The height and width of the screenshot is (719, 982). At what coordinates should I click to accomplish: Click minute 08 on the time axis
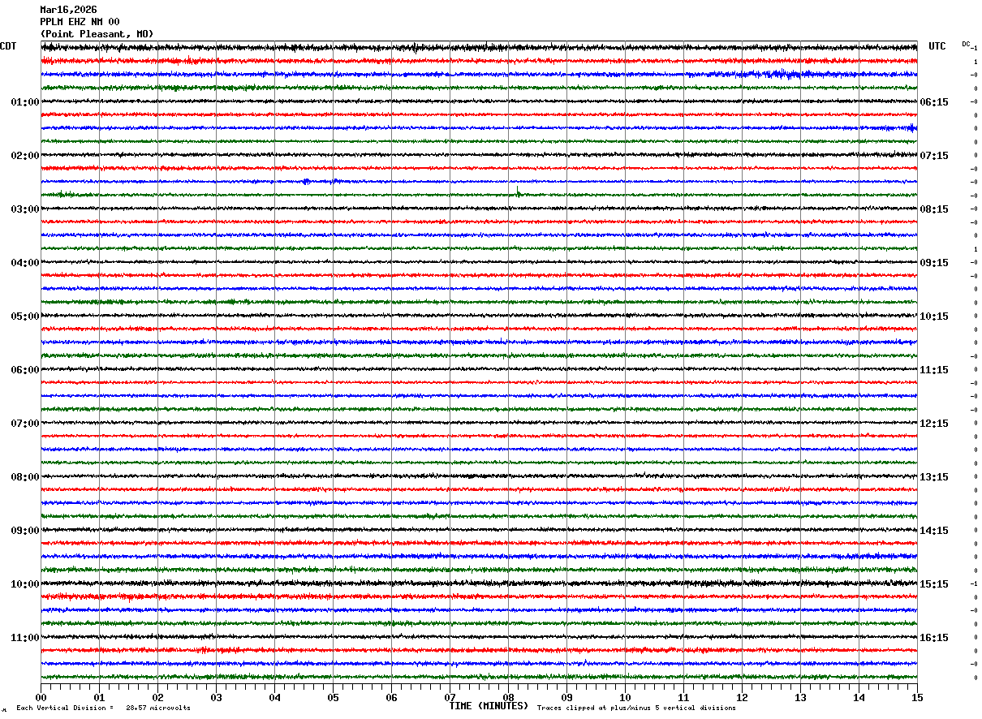coord(509,697)
